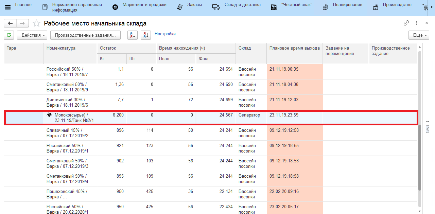Screen dimensions: 435x214
Task: Open the Настройки link
Action: coord(165,34)
